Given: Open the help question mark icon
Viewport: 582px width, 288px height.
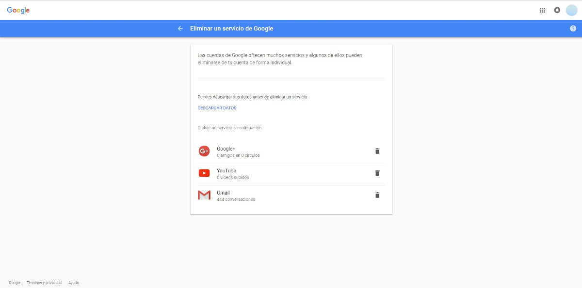Looking at the screenshot, I should [573, 29].
